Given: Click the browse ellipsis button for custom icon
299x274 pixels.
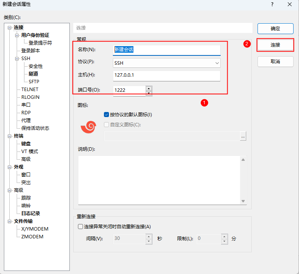Looking at the screenshot, I should [x=243, y=136].
